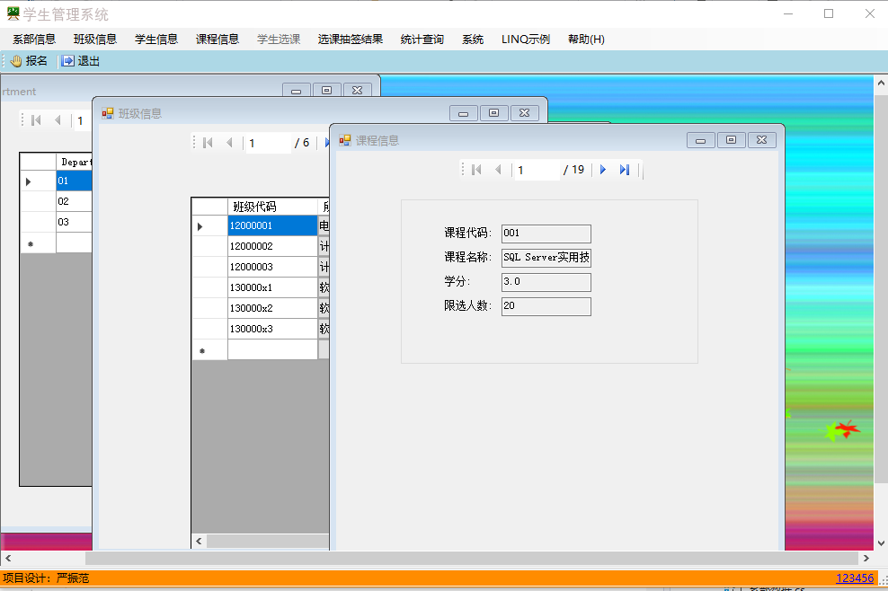The width and height of the screenshot is (888, 591).
Task: Select department cell 03
Action: pyautogui.click(x=74, y=222)
